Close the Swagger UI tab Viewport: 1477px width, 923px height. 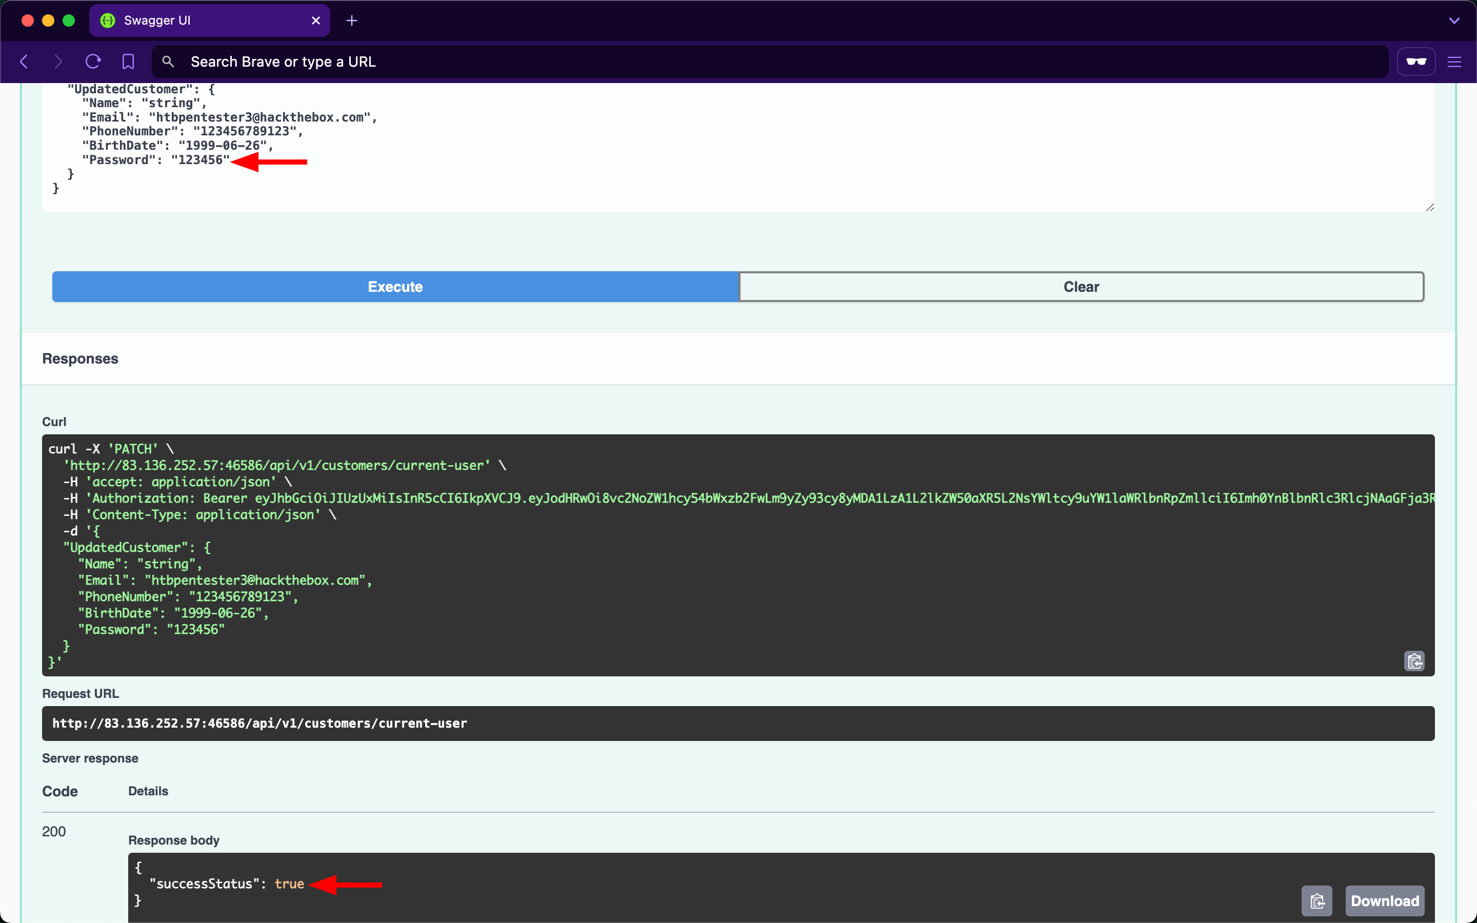point(315,21)
